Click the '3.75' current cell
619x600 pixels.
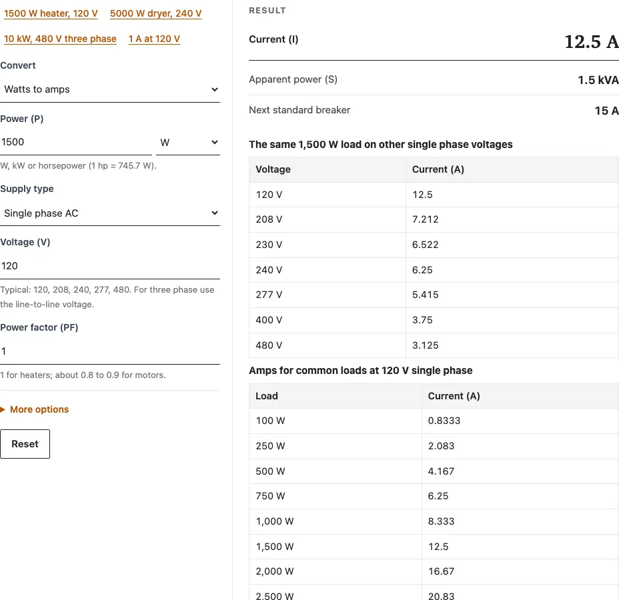pyautogui.click(x=512, y=320)
